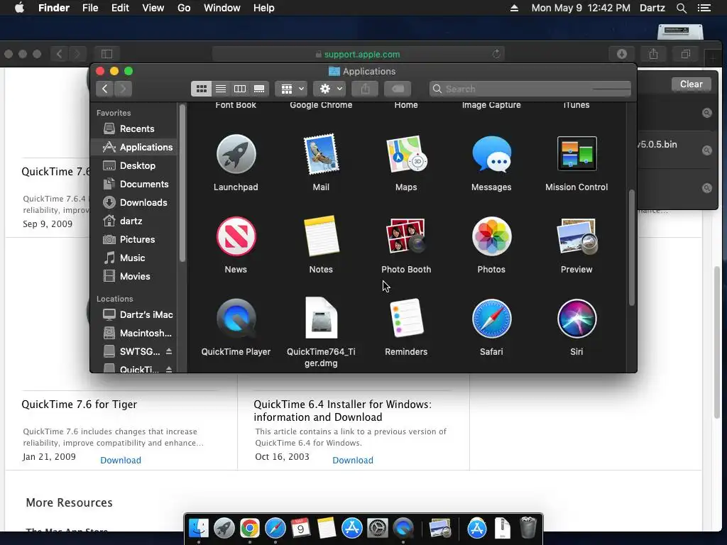Viewport: 727px width, 545px height.
Task: Open the Launchpad application icon
Action: [236, 154]
